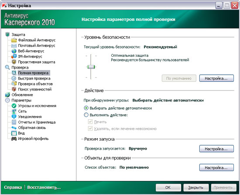Click the IM-Антивирус chat icon

pyautogui.click(x=14, y=56)
